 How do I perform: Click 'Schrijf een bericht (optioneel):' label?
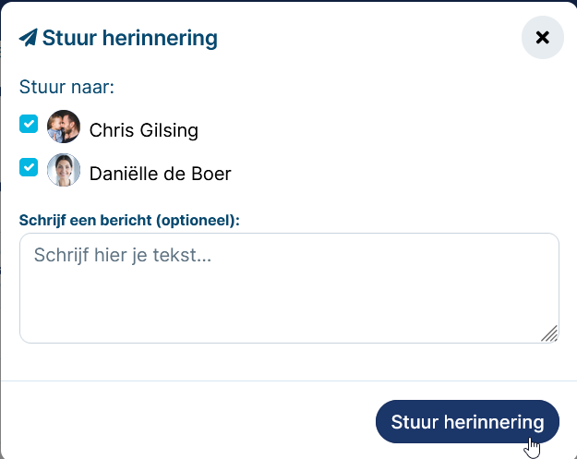click(x=129, y=220)
